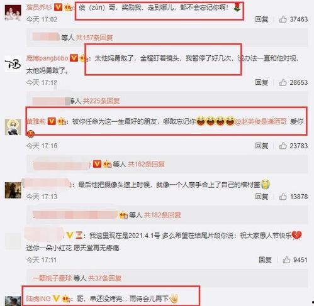Like the comment with 37463 likes
The width and height of the screenshot is (314, 306).
283,19
